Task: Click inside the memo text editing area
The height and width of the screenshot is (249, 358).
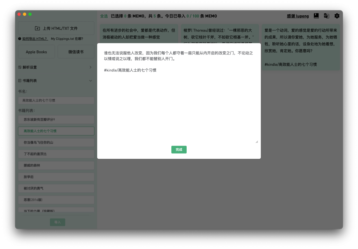Action: click(179, 105)
